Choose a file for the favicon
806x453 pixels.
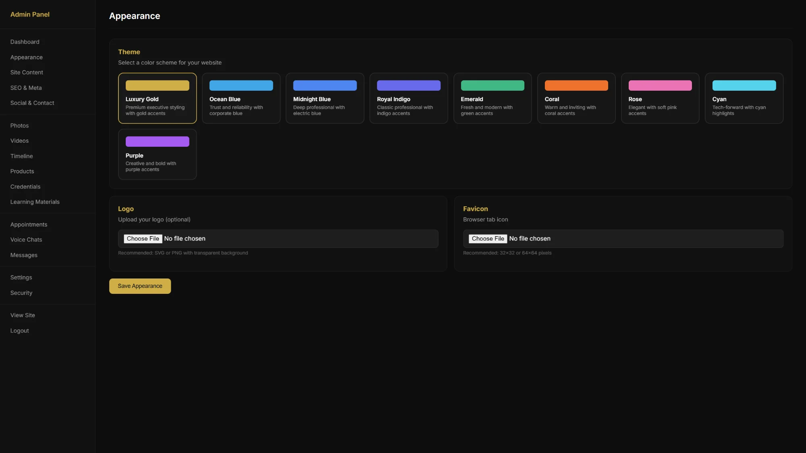pyautogui.click(x=488, y=239)
